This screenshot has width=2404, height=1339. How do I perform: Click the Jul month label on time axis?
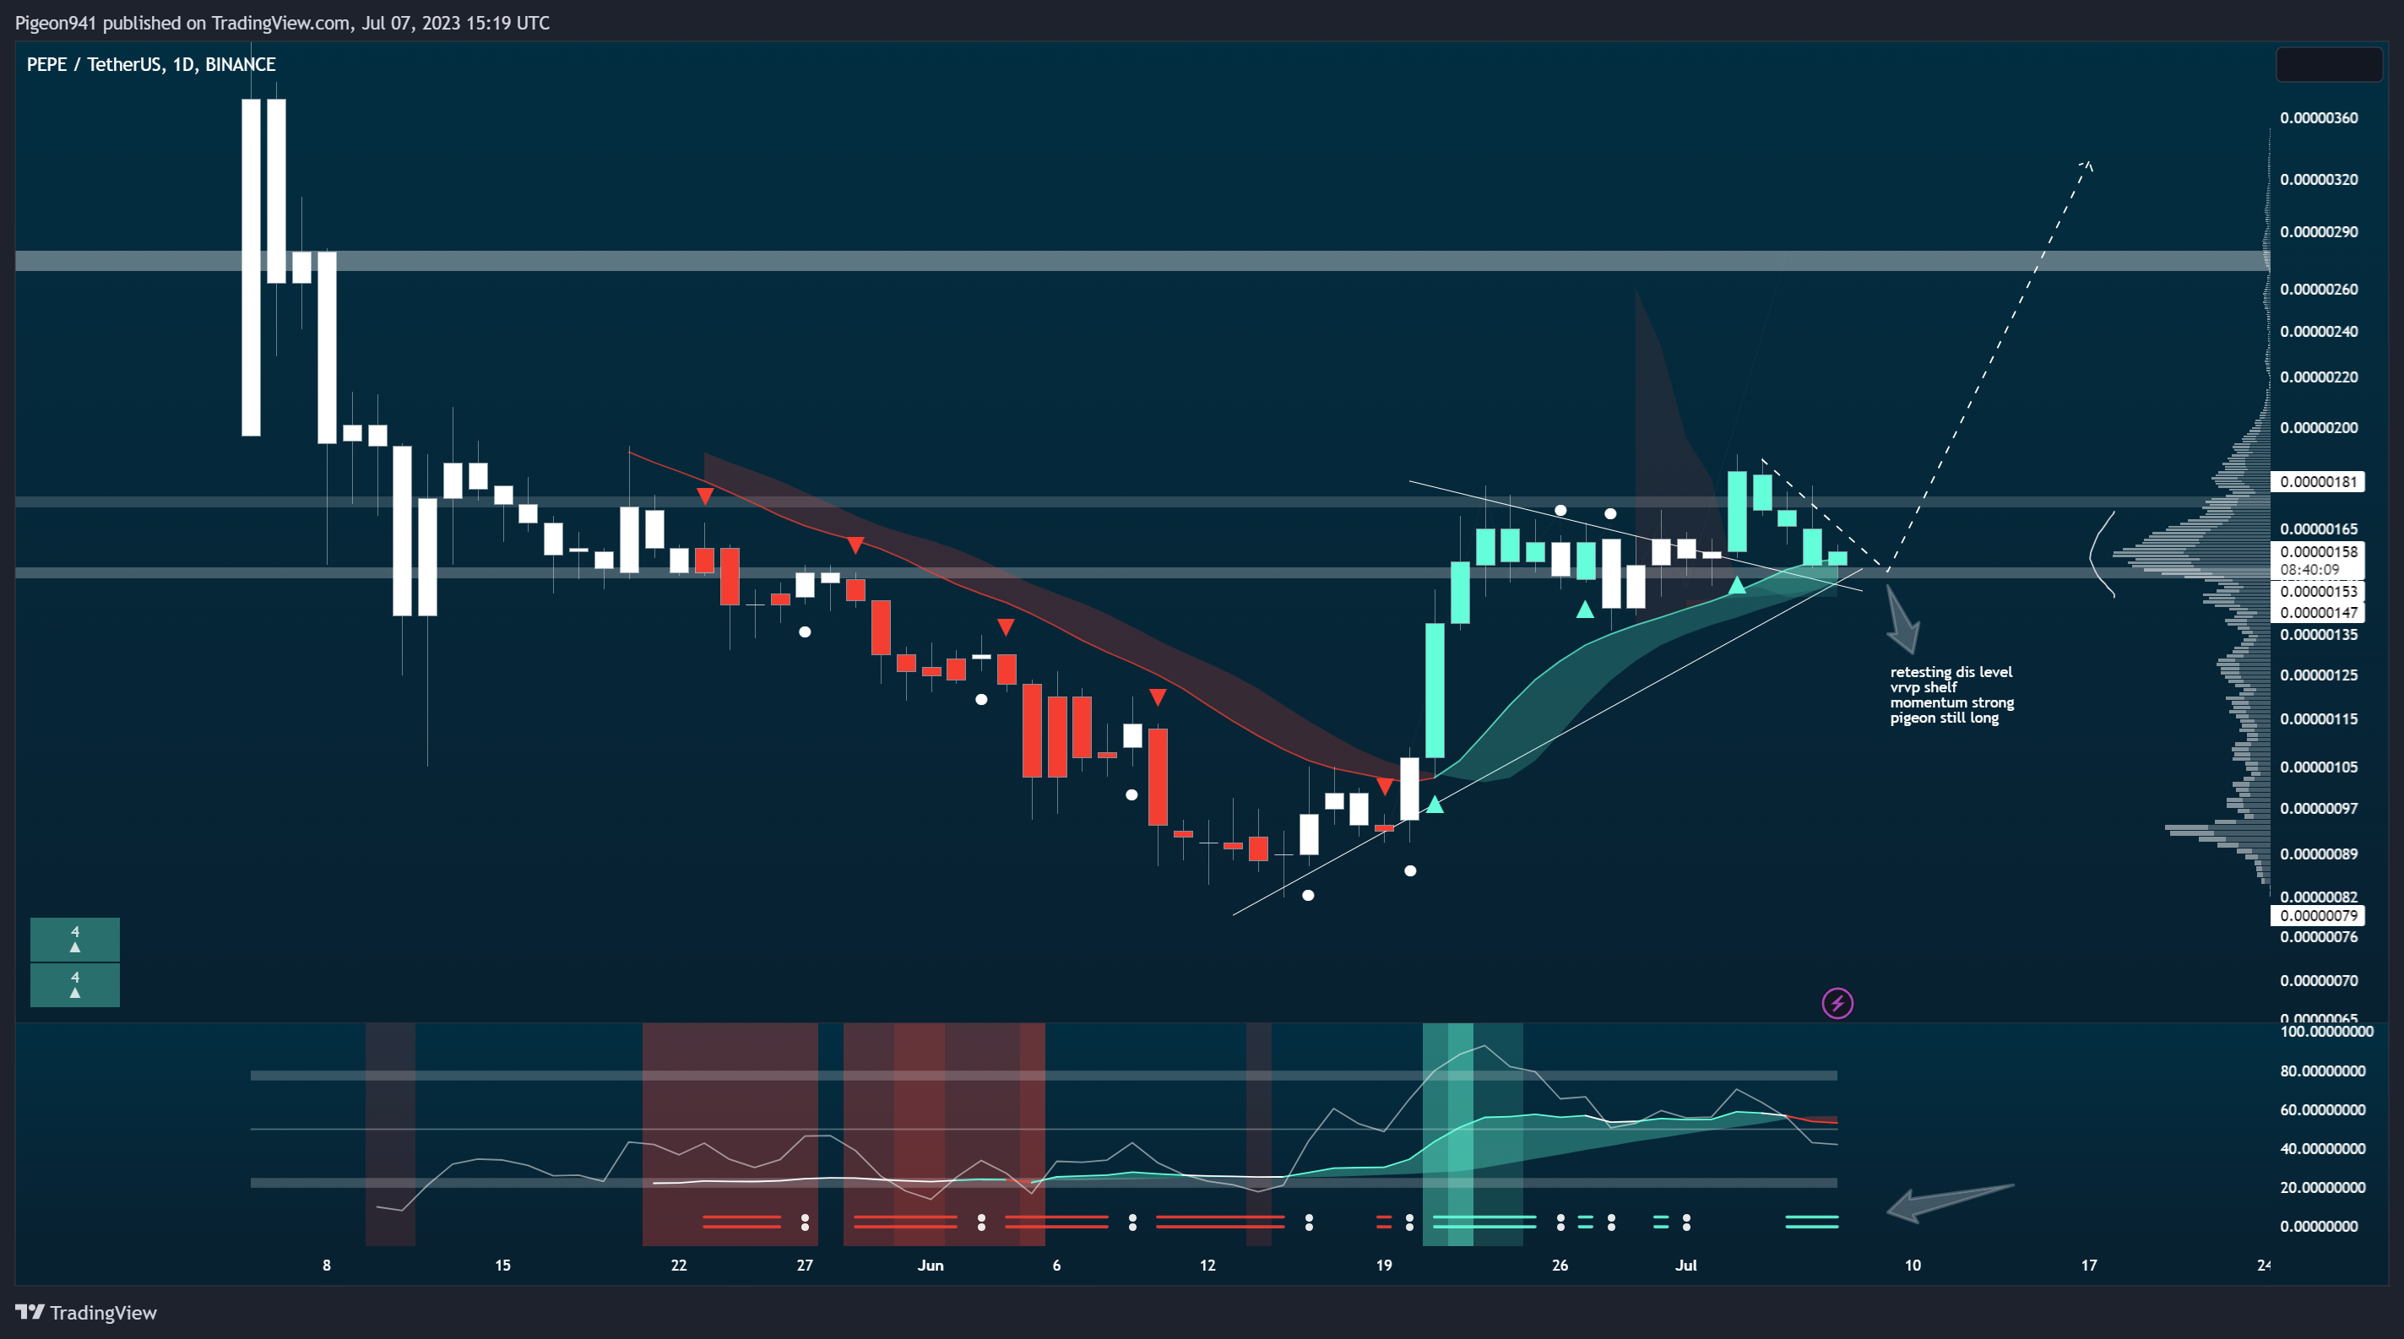pyautogui.click(x=1686, y=1266)
